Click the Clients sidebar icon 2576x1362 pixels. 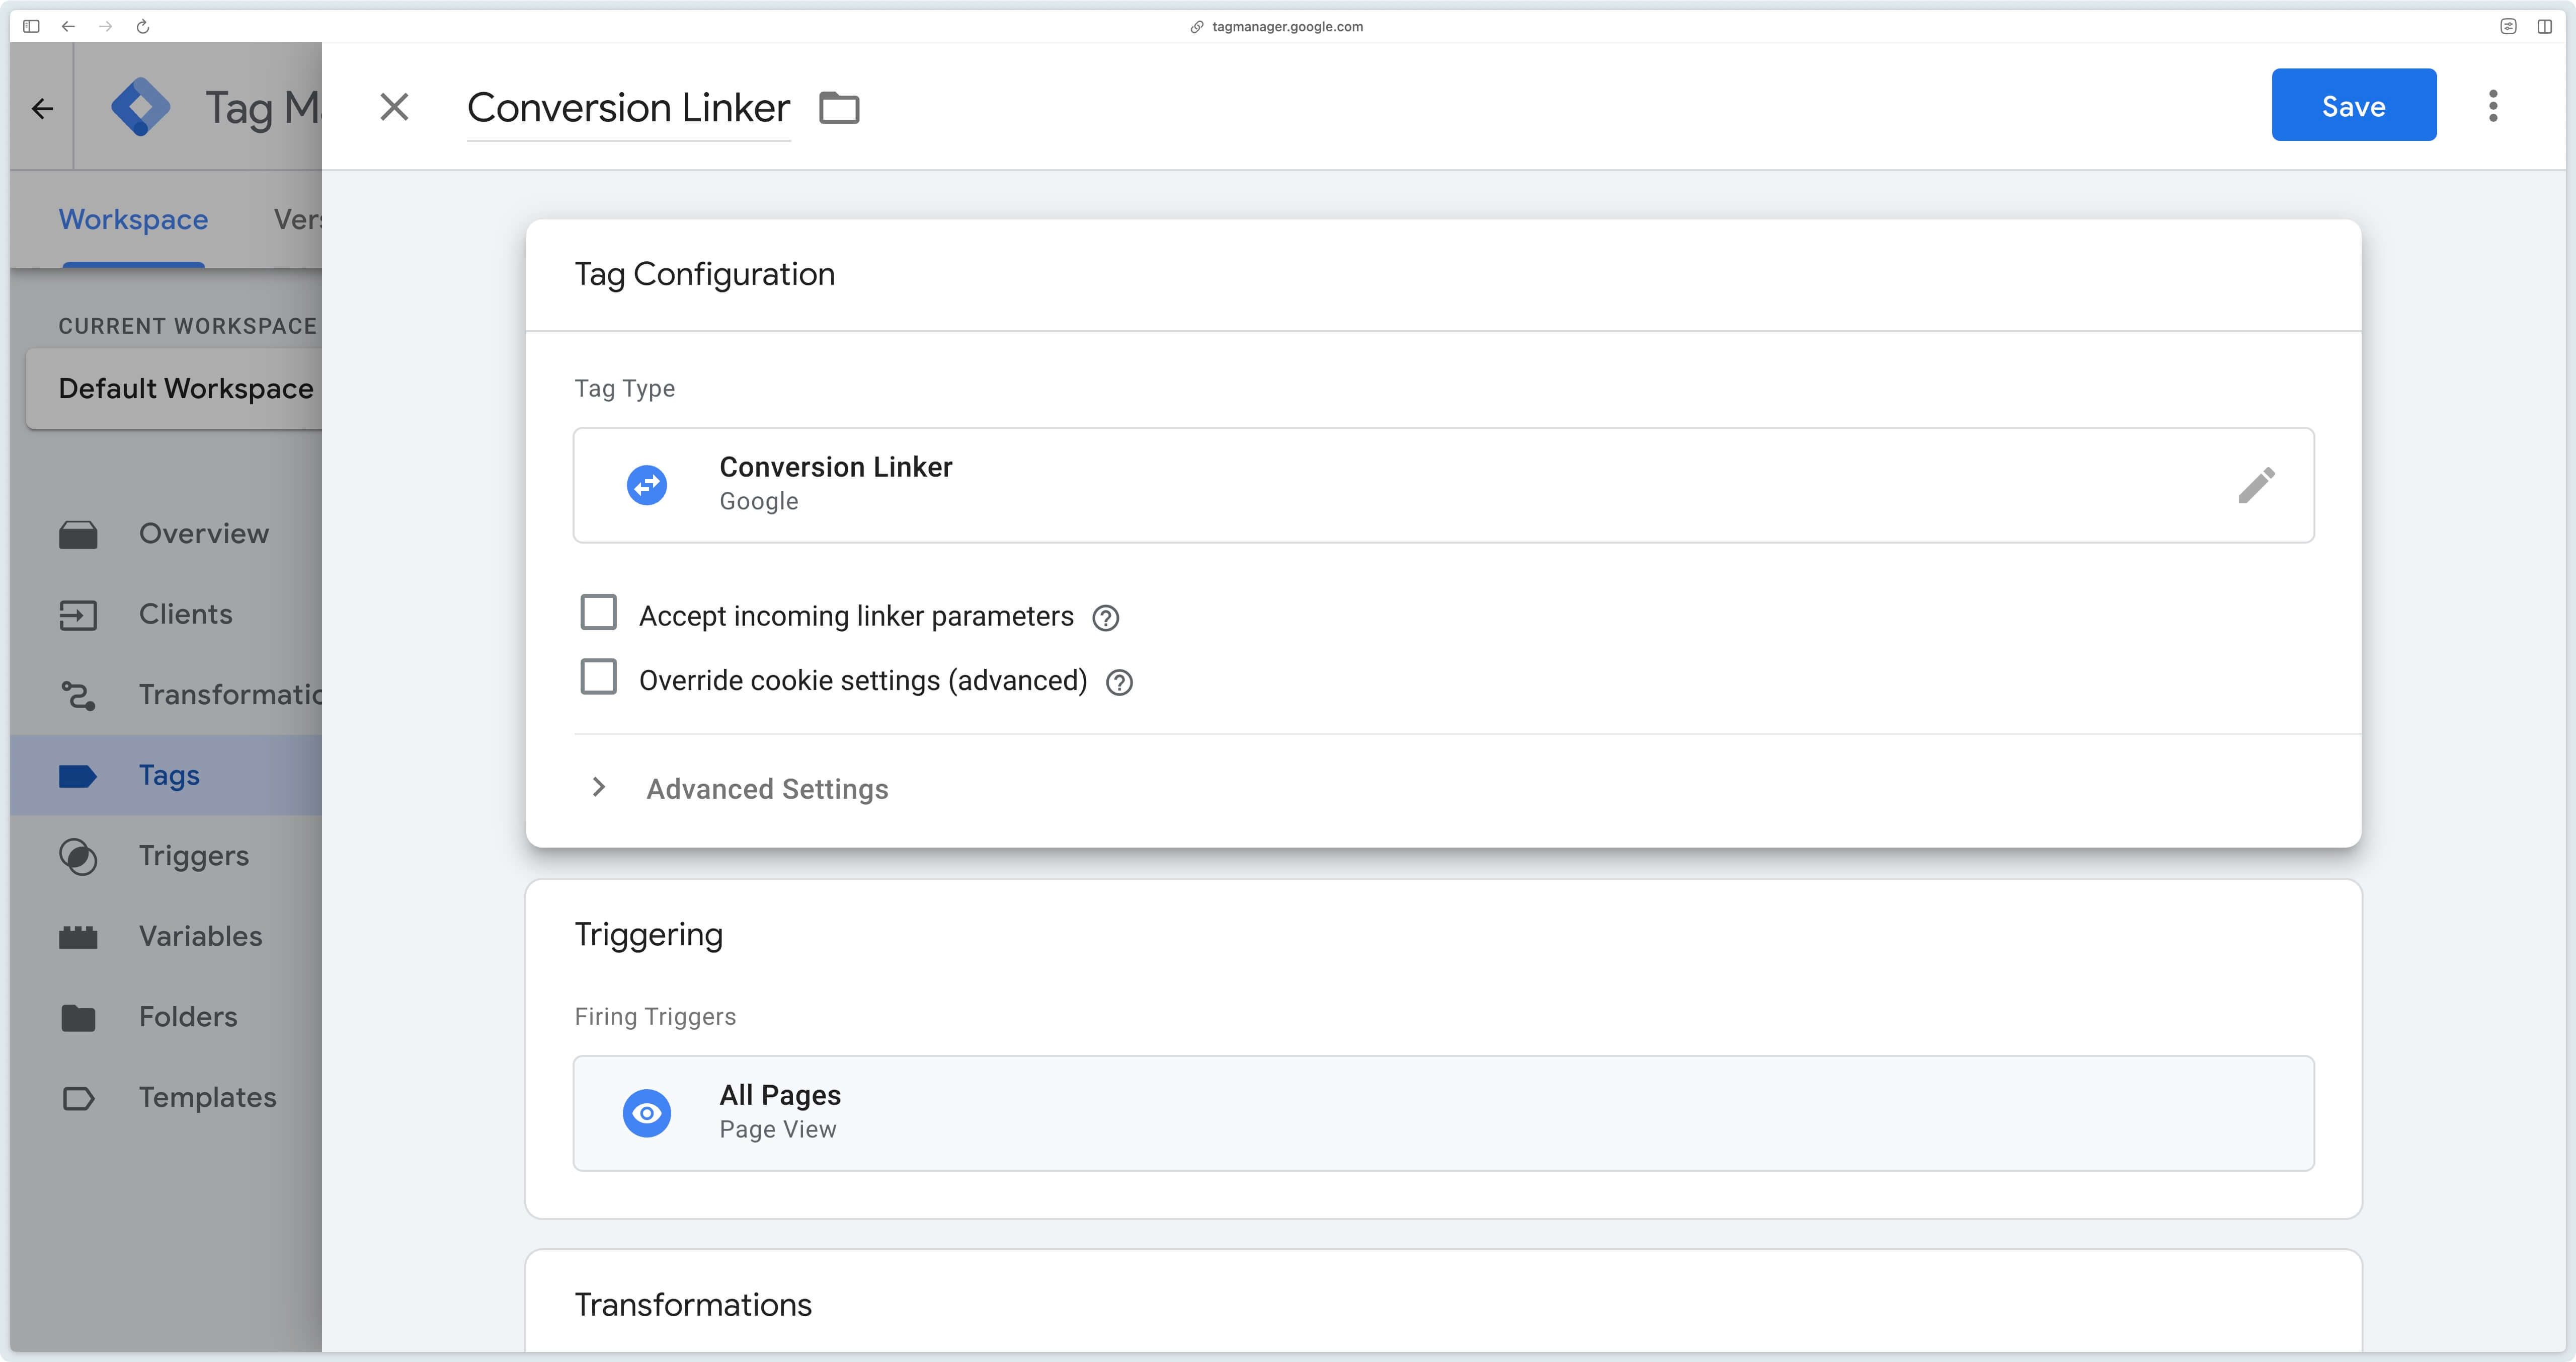[x=78, y=615]
